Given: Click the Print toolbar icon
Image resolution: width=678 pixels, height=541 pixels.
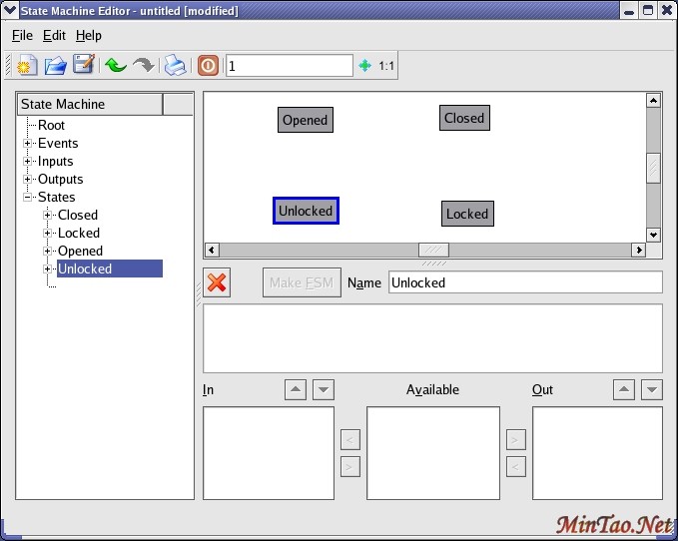Looking at the screenshot, I should [x=175, y=66].
